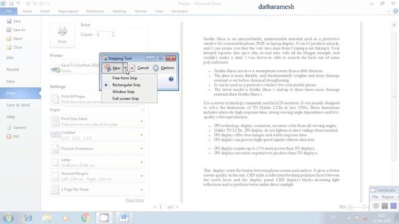The height and width of the screenshot is (224, 399).
Task: Open the File tab
Action: pos(9,11)
